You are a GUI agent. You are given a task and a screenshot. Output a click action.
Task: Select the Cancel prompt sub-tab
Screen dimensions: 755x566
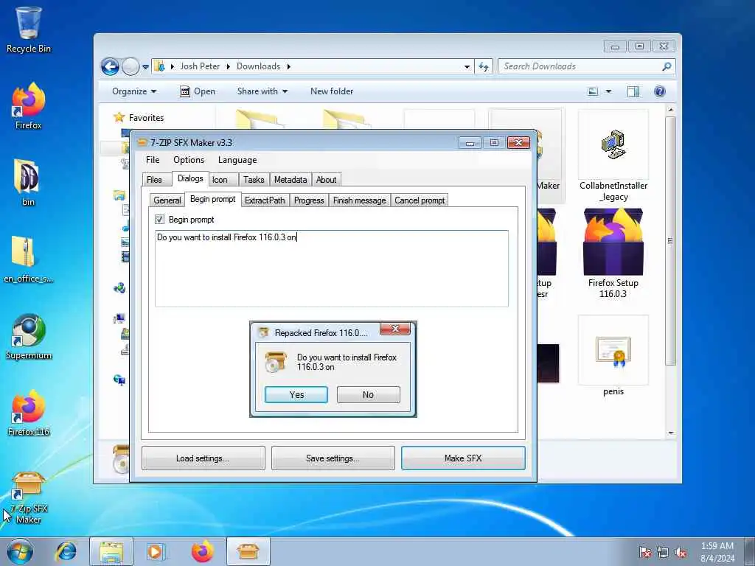pyautogui.click(x=420, y=200)
